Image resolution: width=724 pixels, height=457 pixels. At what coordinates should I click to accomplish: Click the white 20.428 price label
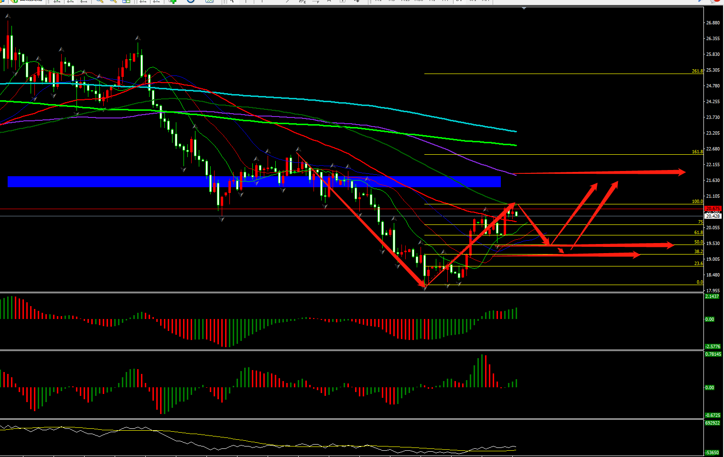point(713,216)
